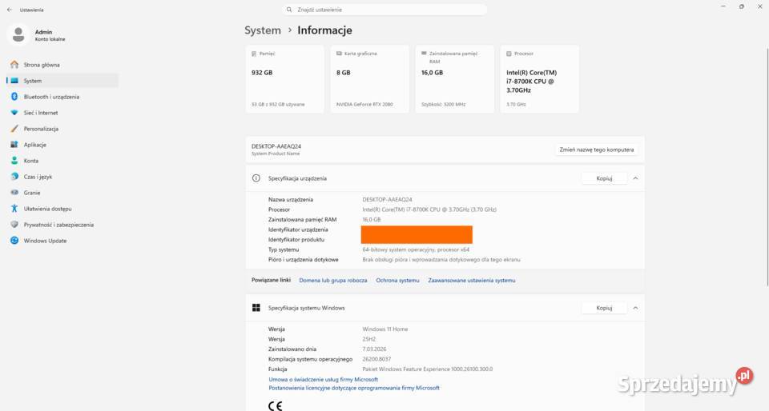769x411 pixels.
Task: Select the 64-bitowy system operacyjny value
Action: tap(416, 249)
